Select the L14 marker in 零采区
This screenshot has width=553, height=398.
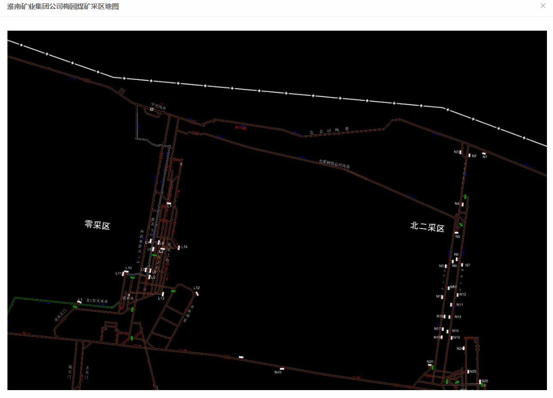coord(179,247)
